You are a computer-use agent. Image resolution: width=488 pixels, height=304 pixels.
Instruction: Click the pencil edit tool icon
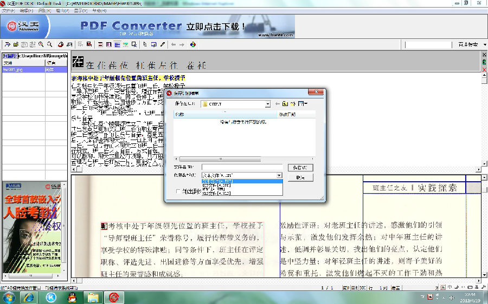162,44
